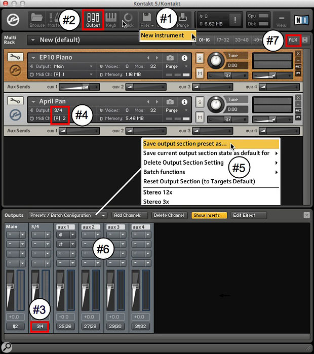Show April Pan info icon
This screenshot has width=314, height=354.
click(184, 102)
